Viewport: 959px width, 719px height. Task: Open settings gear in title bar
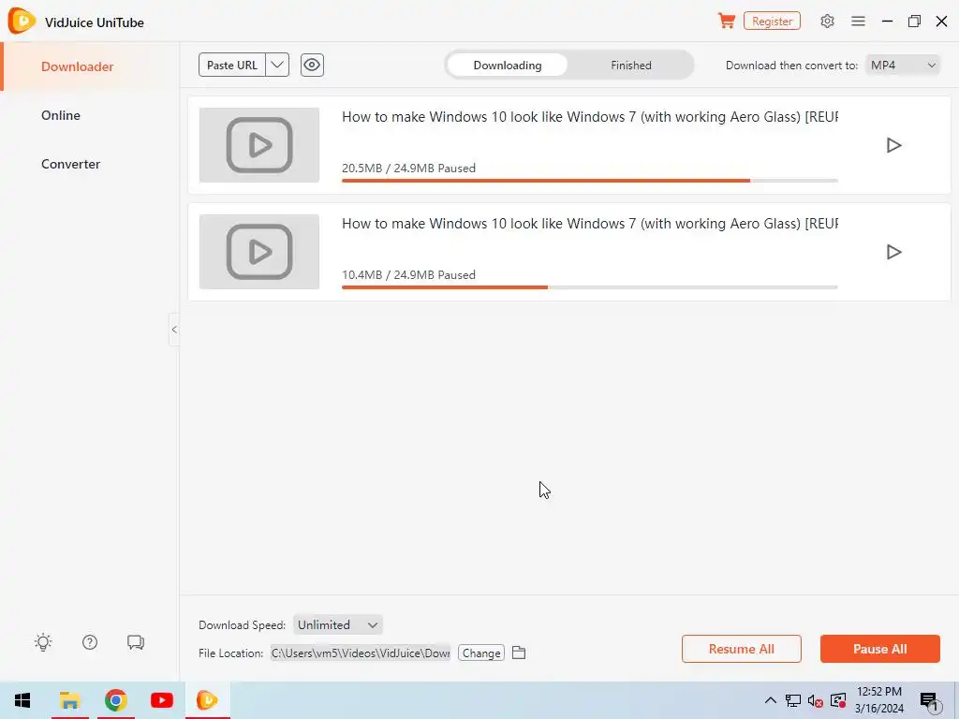tap(827, 21)
